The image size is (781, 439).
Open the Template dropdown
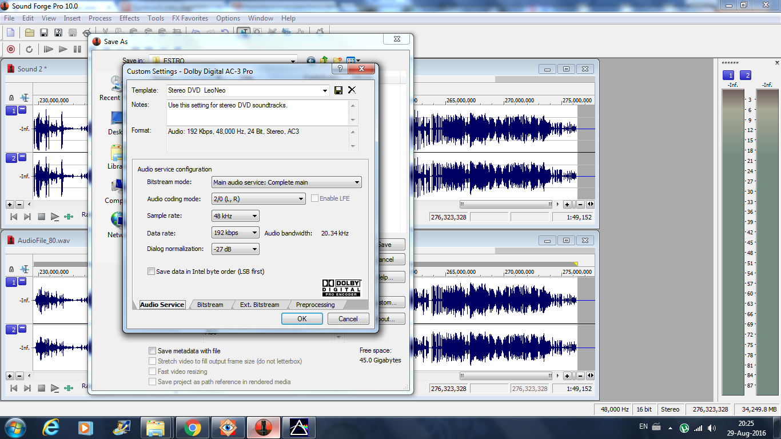(325, 90)
